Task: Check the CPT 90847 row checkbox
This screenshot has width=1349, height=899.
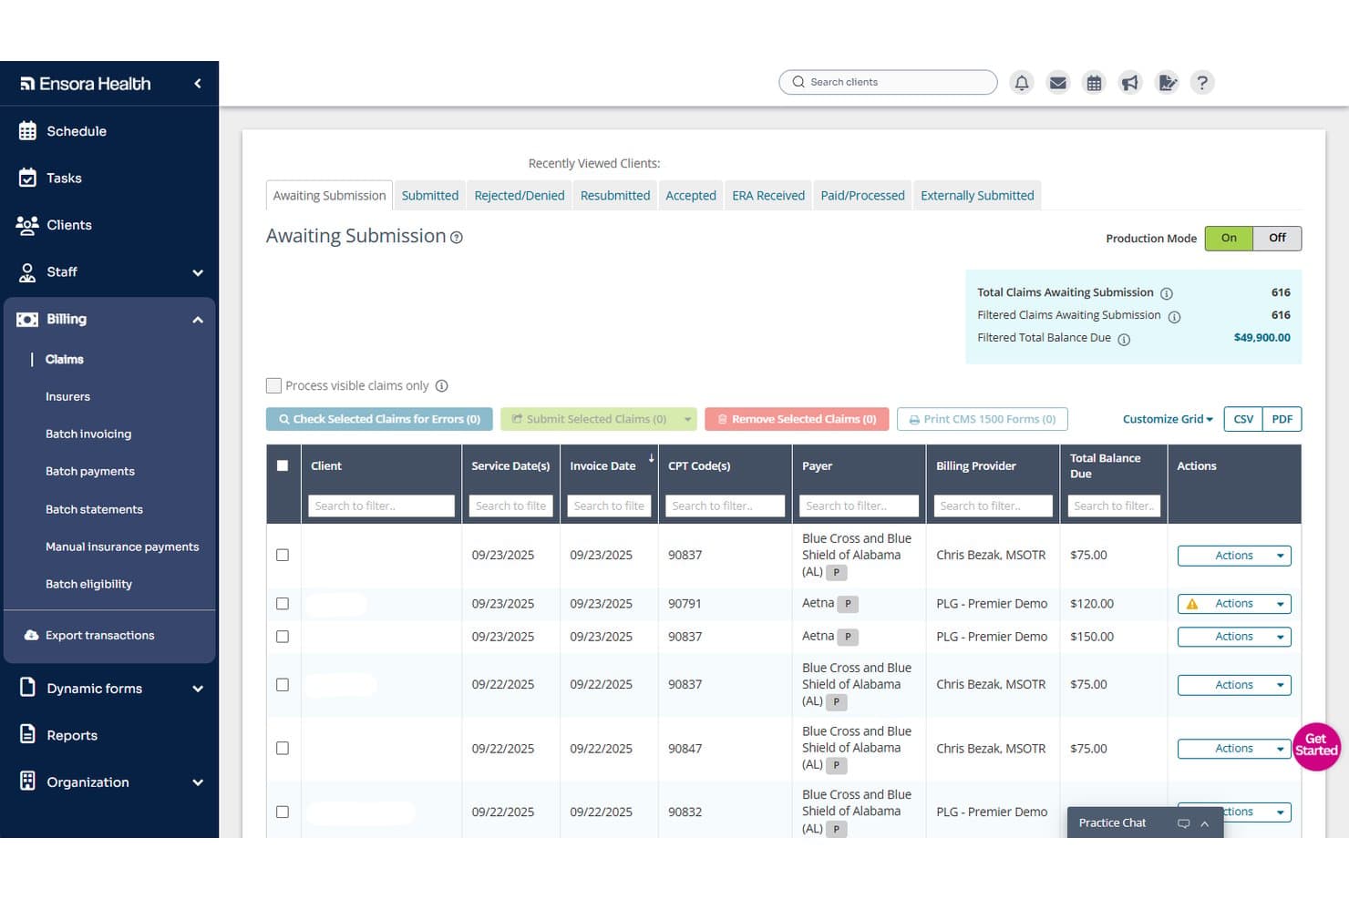Action: pos(283,748)
